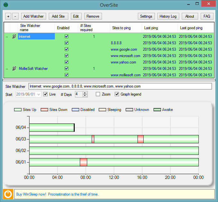Click the Buy WinSleep now link
The image size is (218, 202).
[x=31, y=194]
